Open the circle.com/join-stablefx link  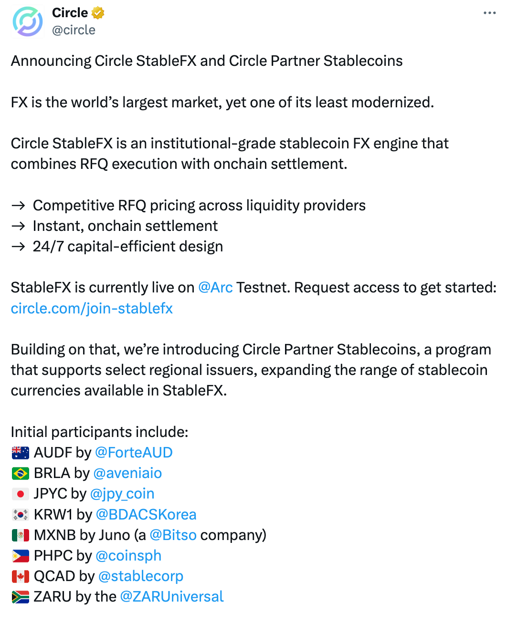(92, 308)
